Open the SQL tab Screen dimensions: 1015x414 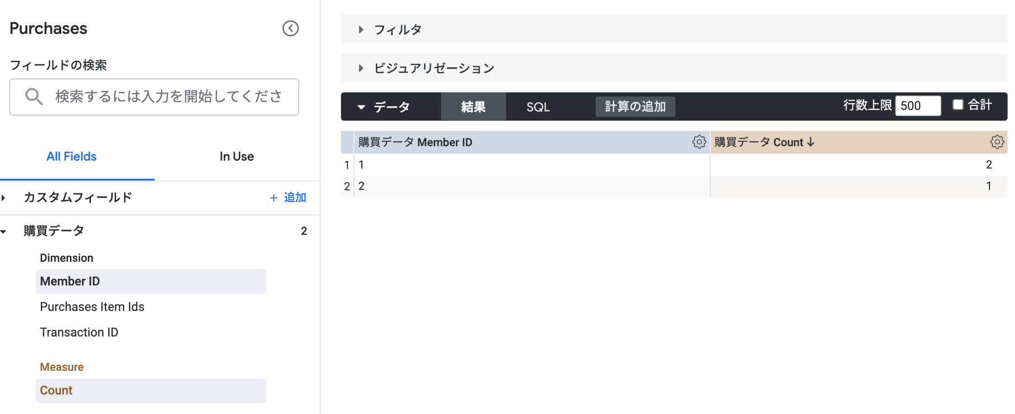coord(538,107)
